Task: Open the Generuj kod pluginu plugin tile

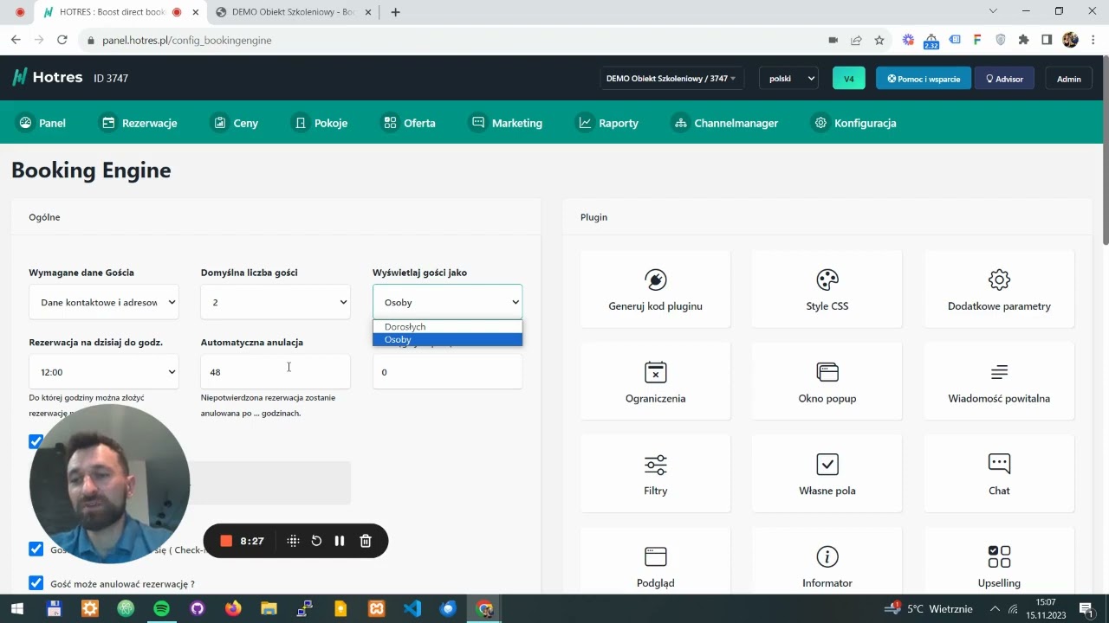Action: point(655,289)
